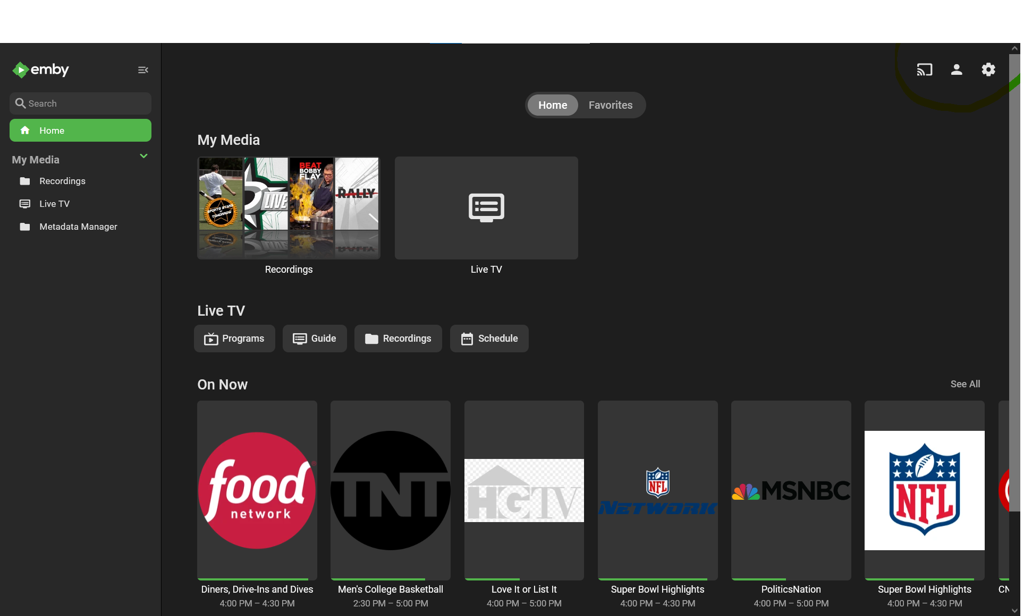Image resolution: width=1032 pixels, height=616 pixels.
Task: Click the Emby logo
Action: (41, 70)
